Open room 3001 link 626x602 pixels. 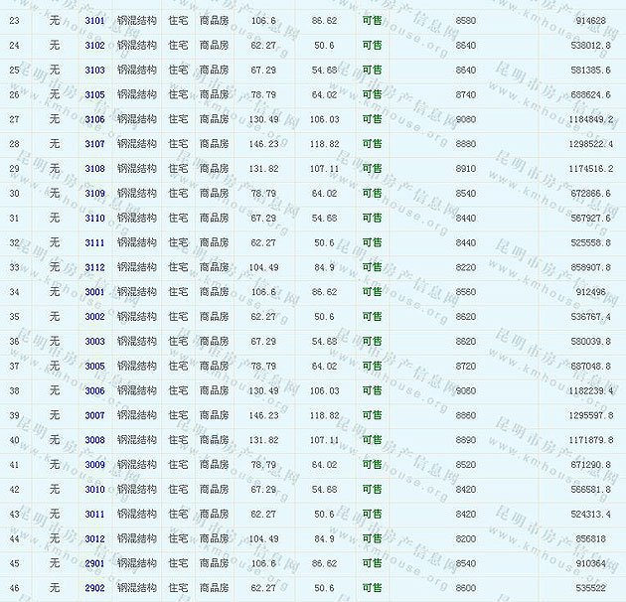click(94, 292)
